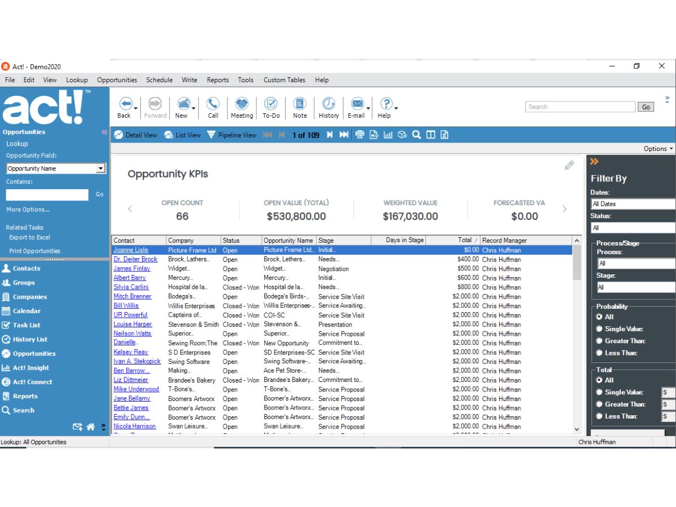This screenshot has height=507, width=676.
Task: Open More Options link
Action: [x=28, y=210]
